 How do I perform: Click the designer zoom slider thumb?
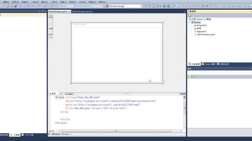(51, 29)
